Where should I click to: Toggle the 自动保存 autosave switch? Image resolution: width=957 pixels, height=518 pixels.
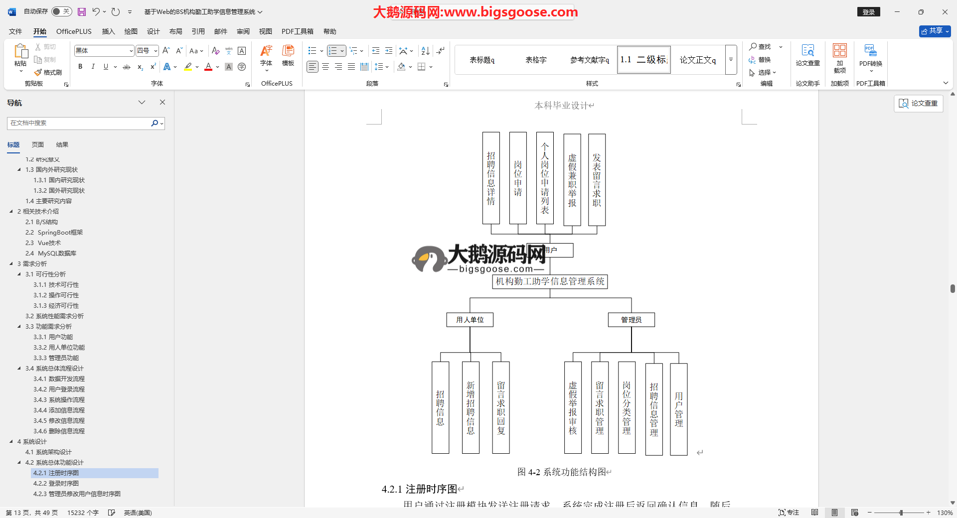[x=62, y=11]
